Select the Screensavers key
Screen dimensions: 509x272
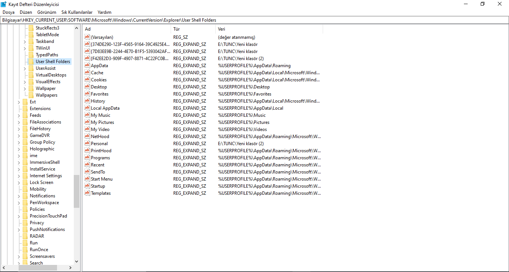pos(42,256)
